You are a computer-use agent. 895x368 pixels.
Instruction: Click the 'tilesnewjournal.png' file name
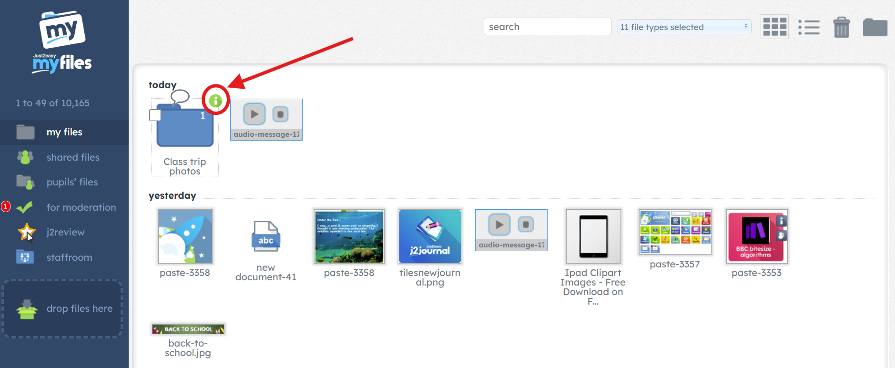pos(430,277)
